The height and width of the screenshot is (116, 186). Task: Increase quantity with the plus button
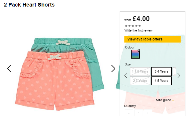148,113
